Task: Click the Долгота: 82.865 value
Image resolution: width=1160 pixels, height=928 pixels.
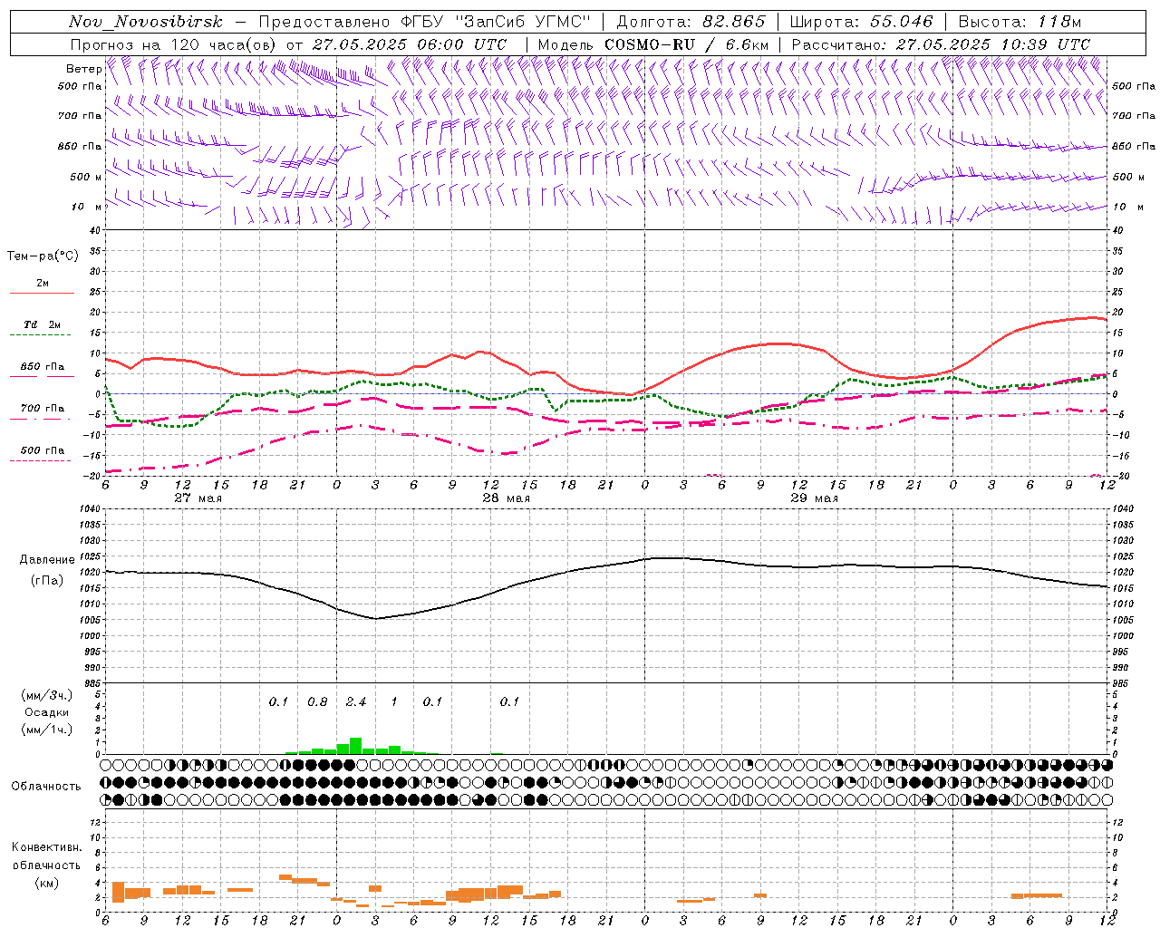Action: coord(691,22)
